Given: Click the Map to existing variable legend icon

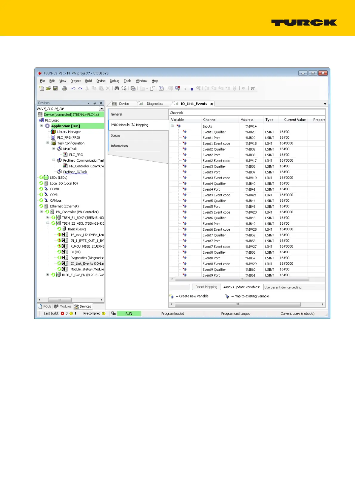Looking at the screenshot, I should (227, 296).
